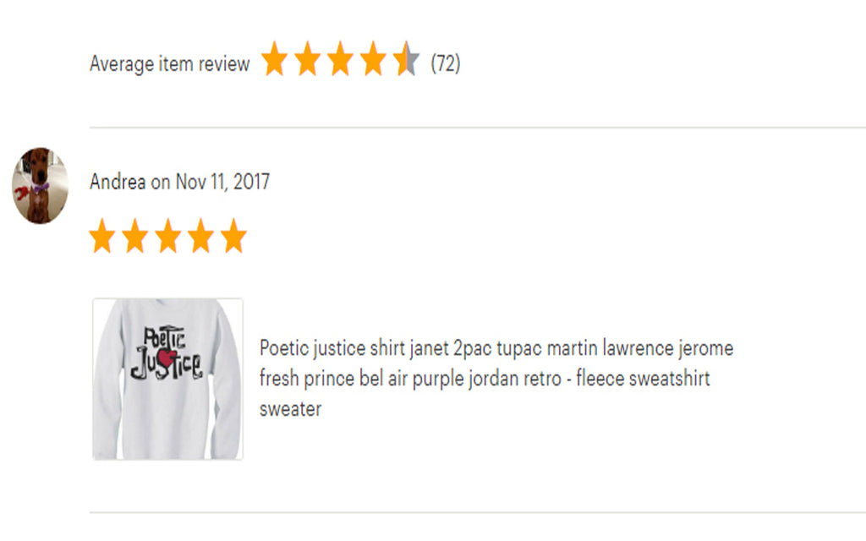Click the reviewer name Andrea

118,182
